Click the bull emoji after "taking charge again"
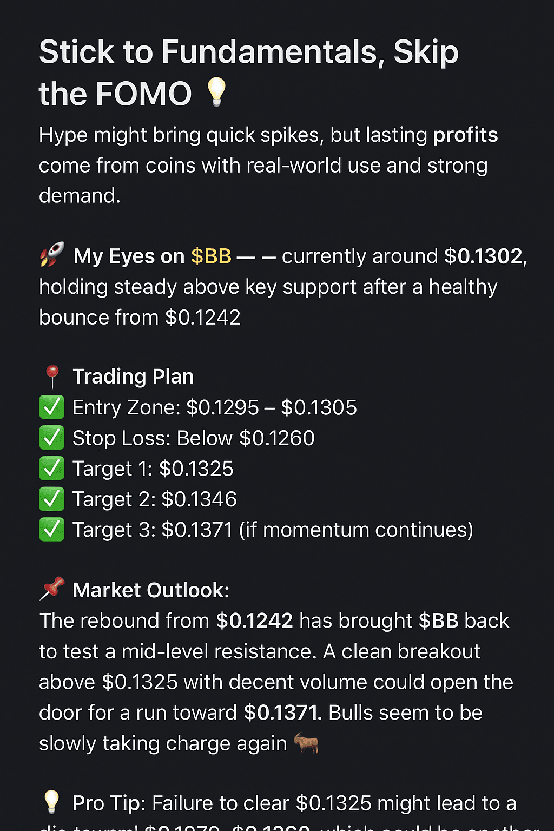 [306, 743]
